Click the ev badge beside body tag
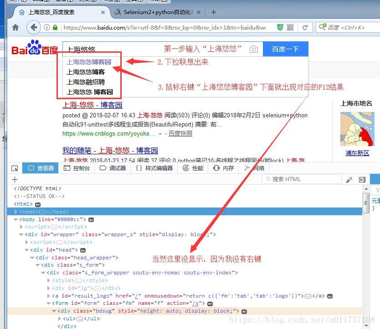Screen dimensions: 380x329 coord(91,220)
